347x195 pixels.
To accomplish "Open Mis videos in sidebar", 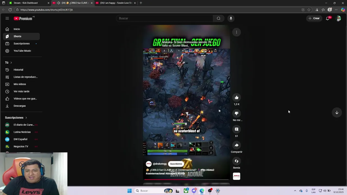I will pos(21,84).
